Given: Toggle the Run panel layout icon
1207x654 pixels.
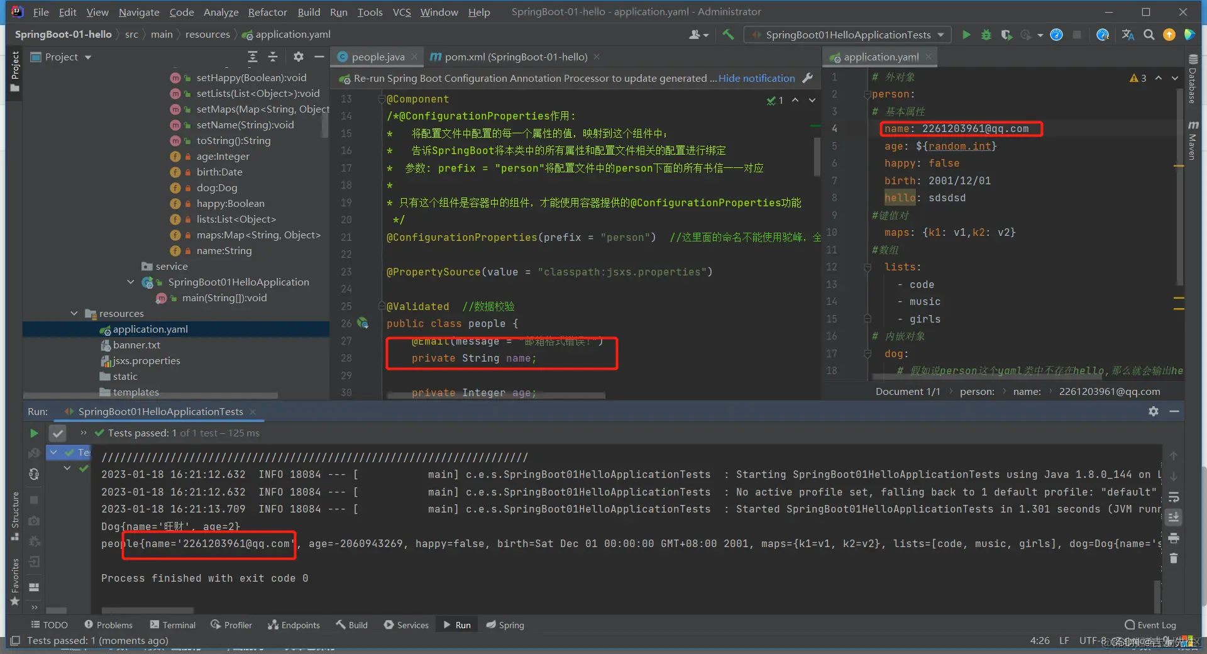Looking at the screenshot, I should tap(34, 587).
